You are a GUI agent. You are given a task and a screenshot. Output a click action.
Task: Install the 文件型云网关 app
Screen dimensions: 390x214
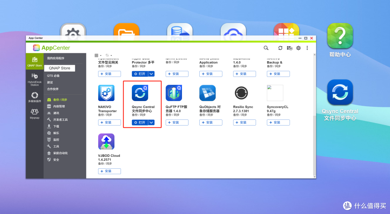(109, 74)
